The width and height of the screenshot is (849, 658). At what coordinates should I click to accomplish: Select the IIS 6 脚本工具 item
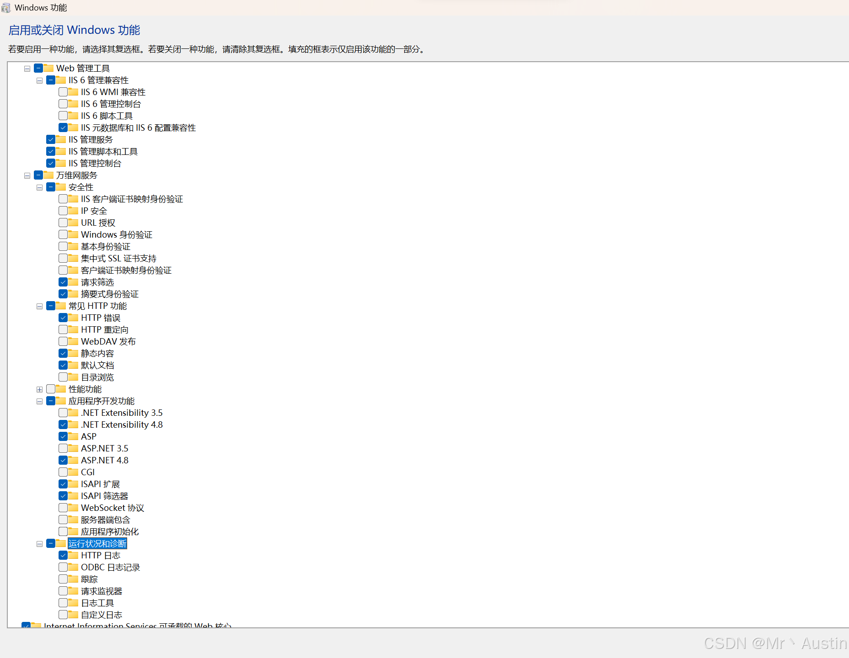click(x=107, y=116)
